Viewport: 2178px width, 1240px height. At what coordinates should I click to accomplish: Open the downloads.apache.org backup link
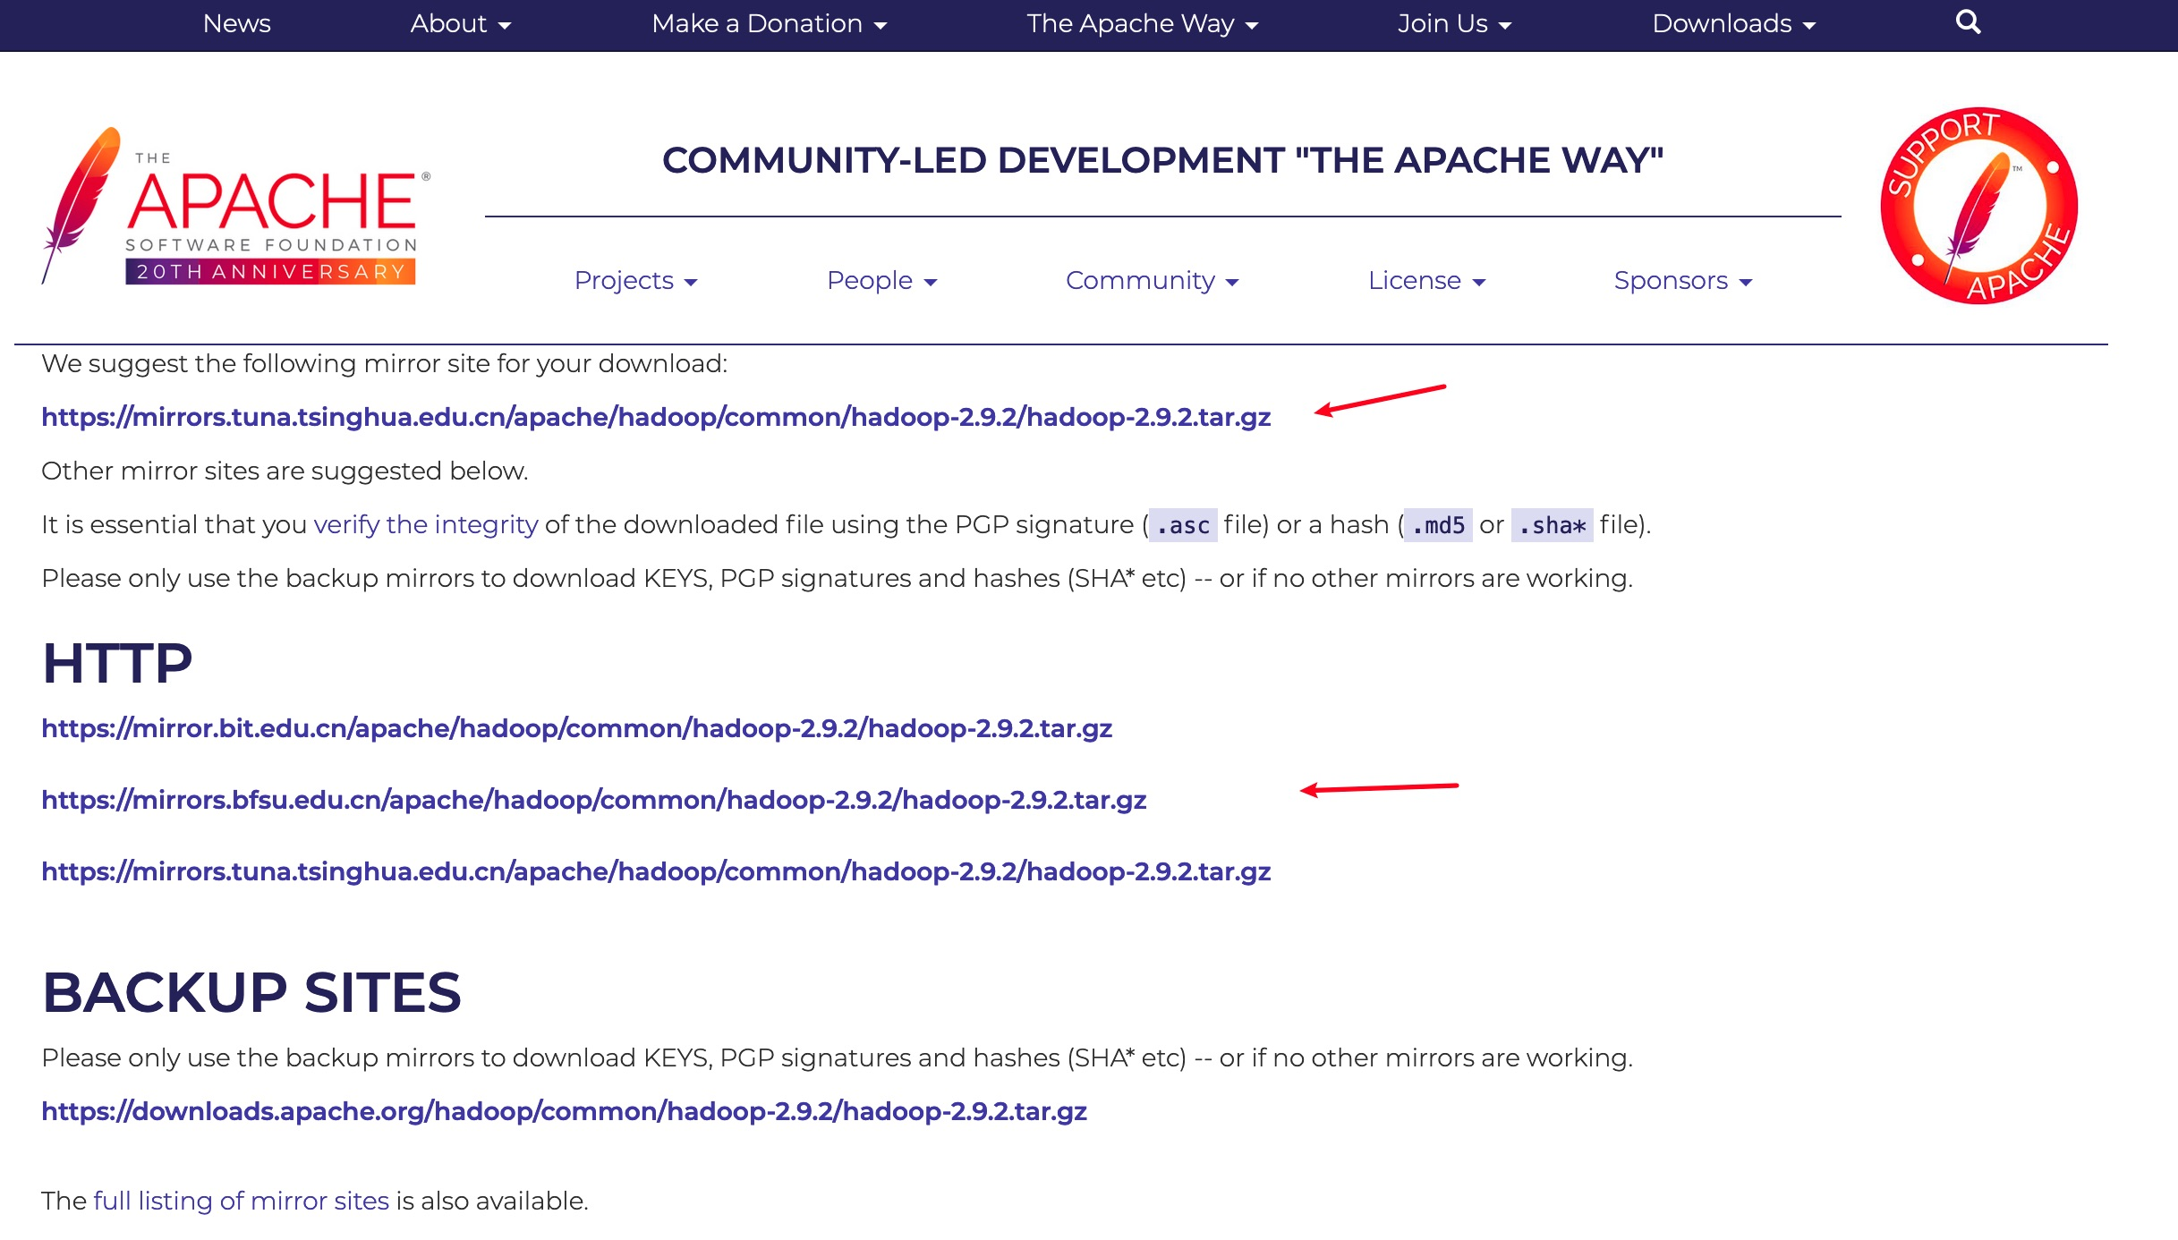click(564, 1111)
